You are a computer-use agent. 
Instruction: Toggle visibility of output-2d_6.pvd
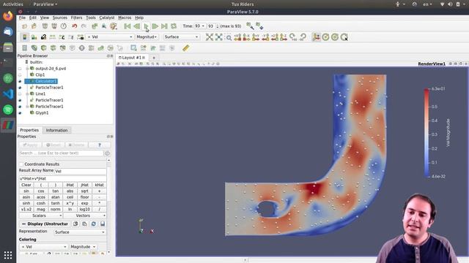20,69
